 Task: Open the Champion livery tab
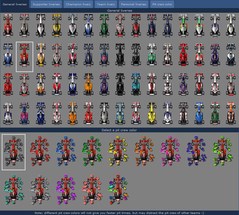coord(78,4)
